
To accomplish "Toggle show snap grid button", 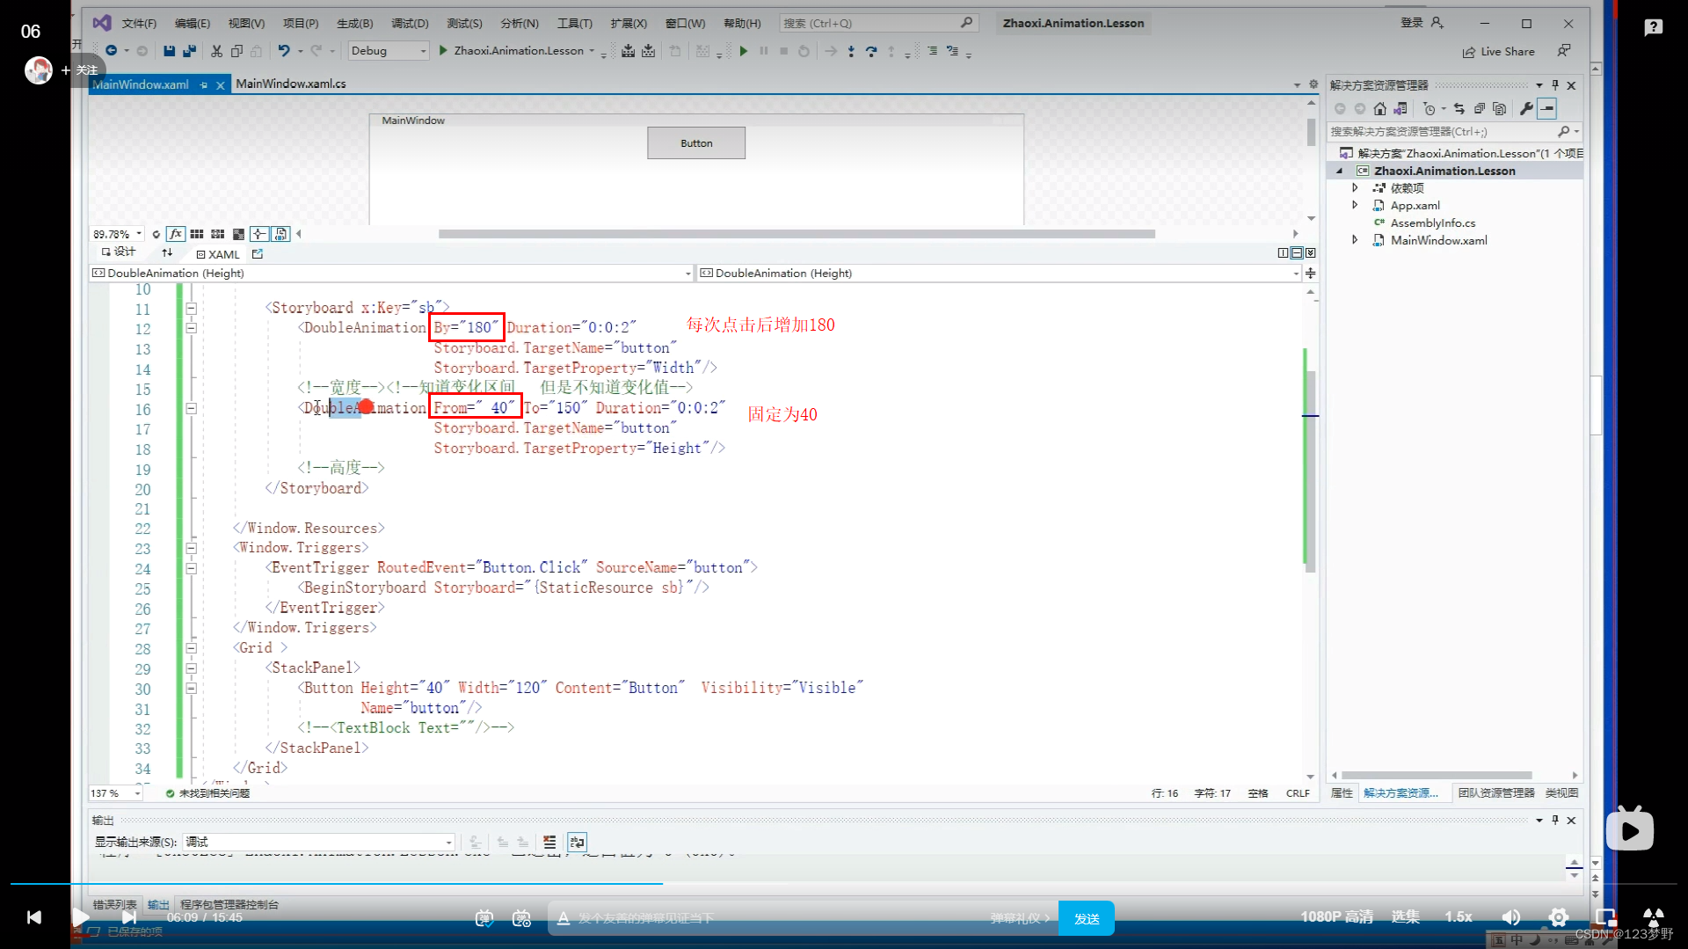I will pos(197,234).
